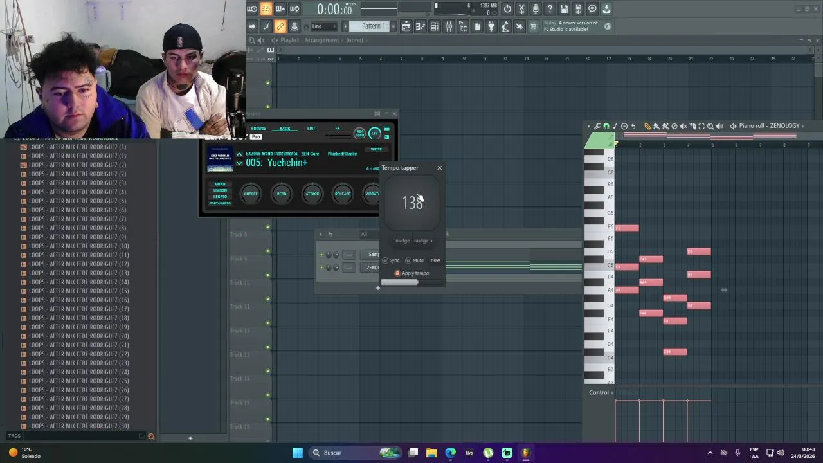Save the project with the floppy disk icon

tap(563, 9)
